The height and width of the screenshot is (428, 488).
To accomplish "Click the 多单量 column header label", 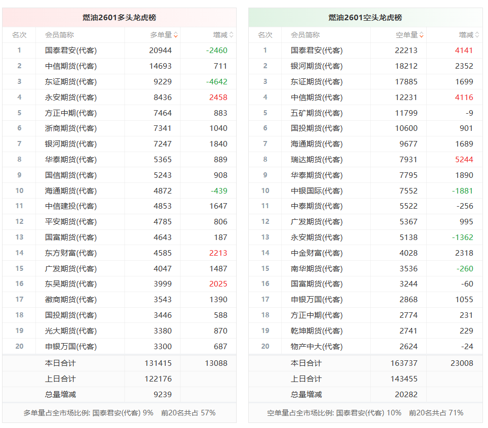I will coord(161,35).
